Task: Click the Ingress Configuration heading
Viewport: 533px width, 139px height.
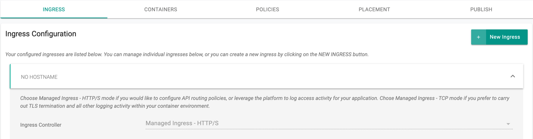Action: click(x=41, y=34)
